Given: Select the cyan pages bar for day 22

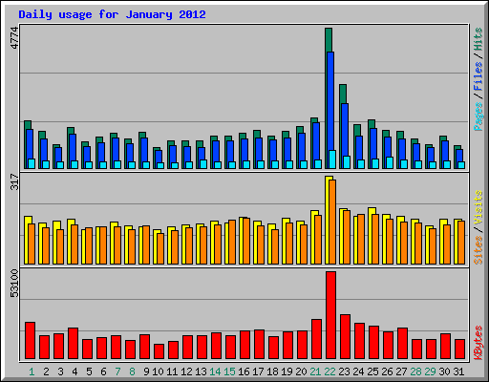Looking at the screenshot, I should 332,159.
